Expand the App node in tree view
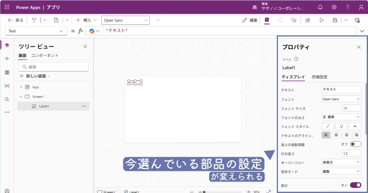 tap(21, 87)
